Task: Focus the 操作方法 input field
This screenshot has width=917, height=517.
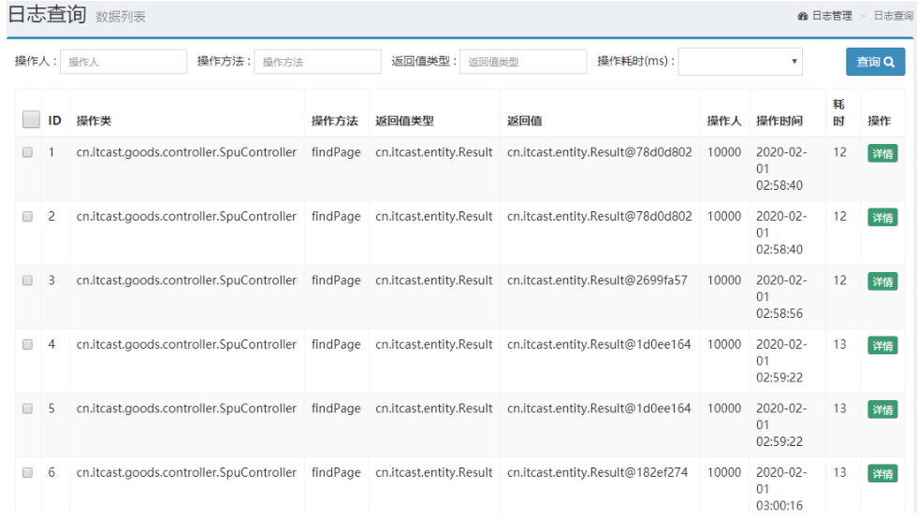Action: [x=317, y=62]
